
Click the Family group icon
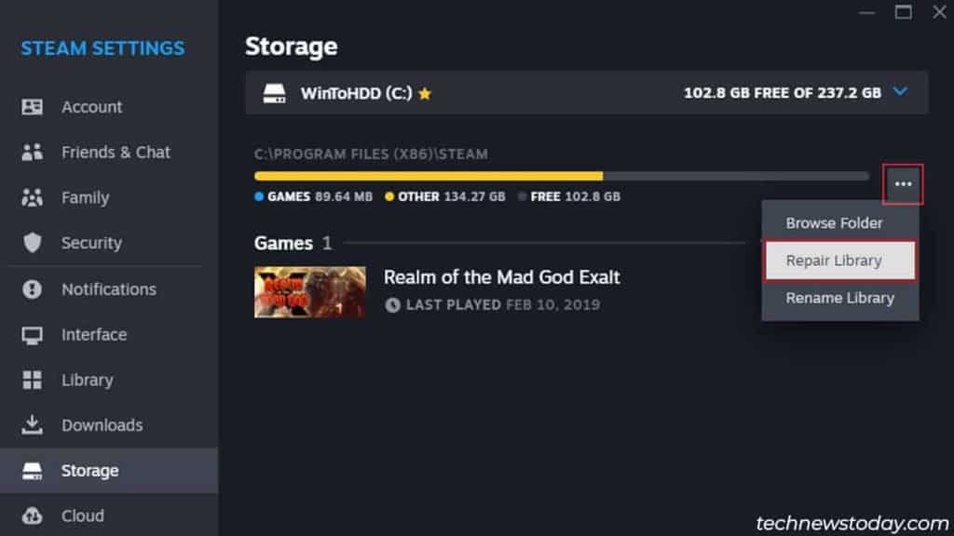[33, 197]
